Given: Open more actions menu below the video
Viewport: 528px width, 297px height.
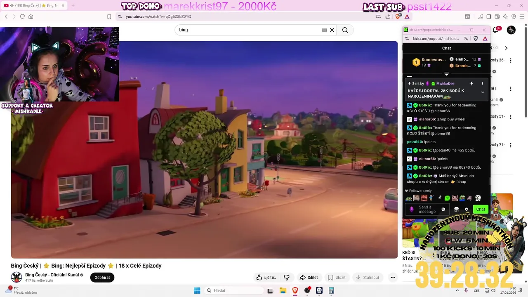Looking at the screenshot, I should pyautogui.click(x=393, y=278).
